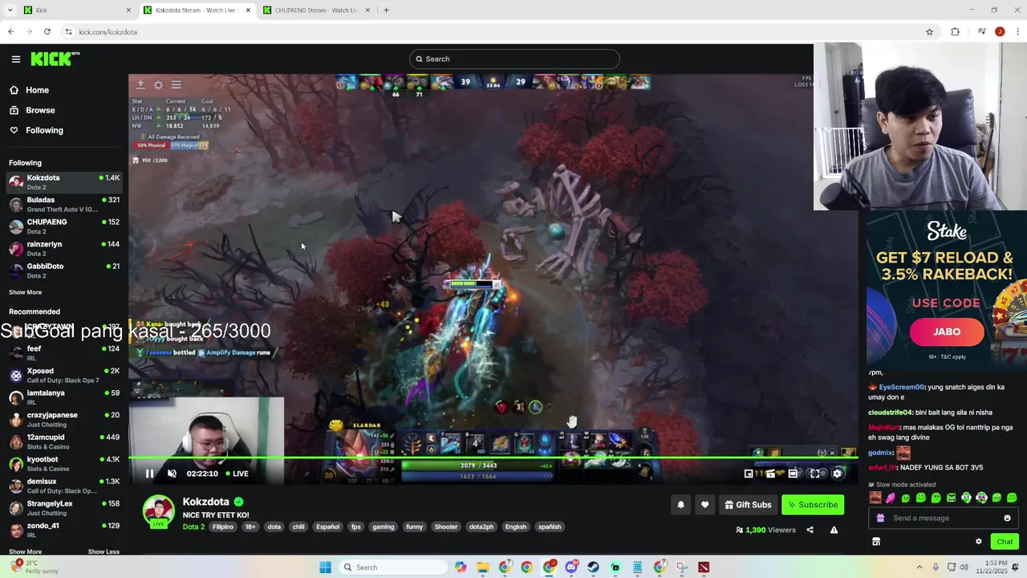Pause the live stream

(x=149, y=474)
